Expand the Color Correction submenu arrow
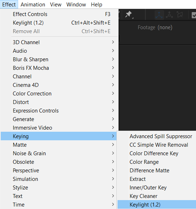Image resolution: width=196 pixels, height=209 pixels. click(x=113, y=93)
